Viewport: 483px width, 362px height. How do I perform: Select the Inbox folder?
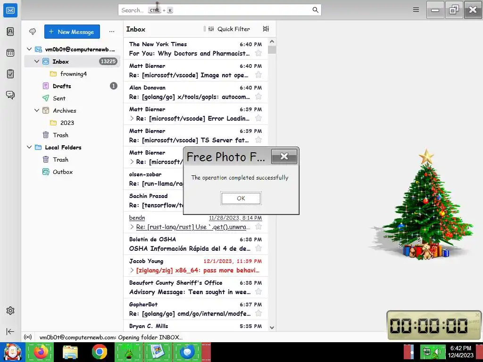coord(72,61)
